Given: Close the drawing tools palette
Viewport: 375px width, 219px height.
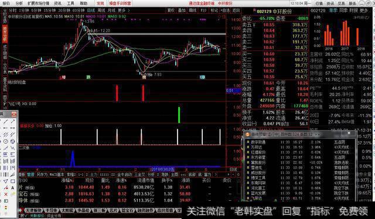Looking at the screenshot, I should point(14,114).
